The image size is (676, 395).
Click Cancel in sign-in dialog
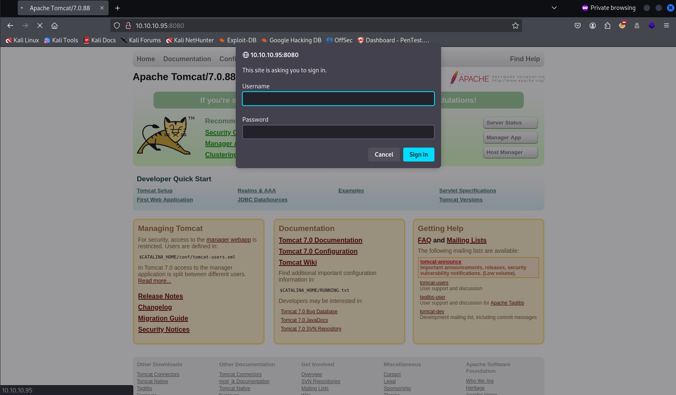click(x=384, y=155)
